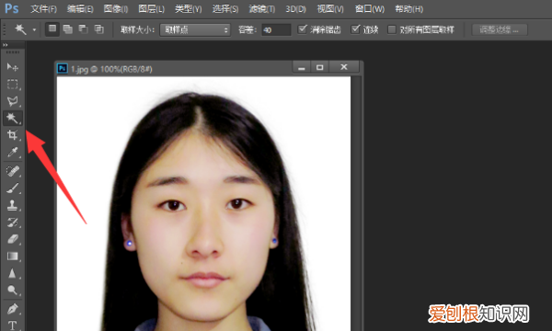Maximize the 1.jpg document window

click(319, 67)
